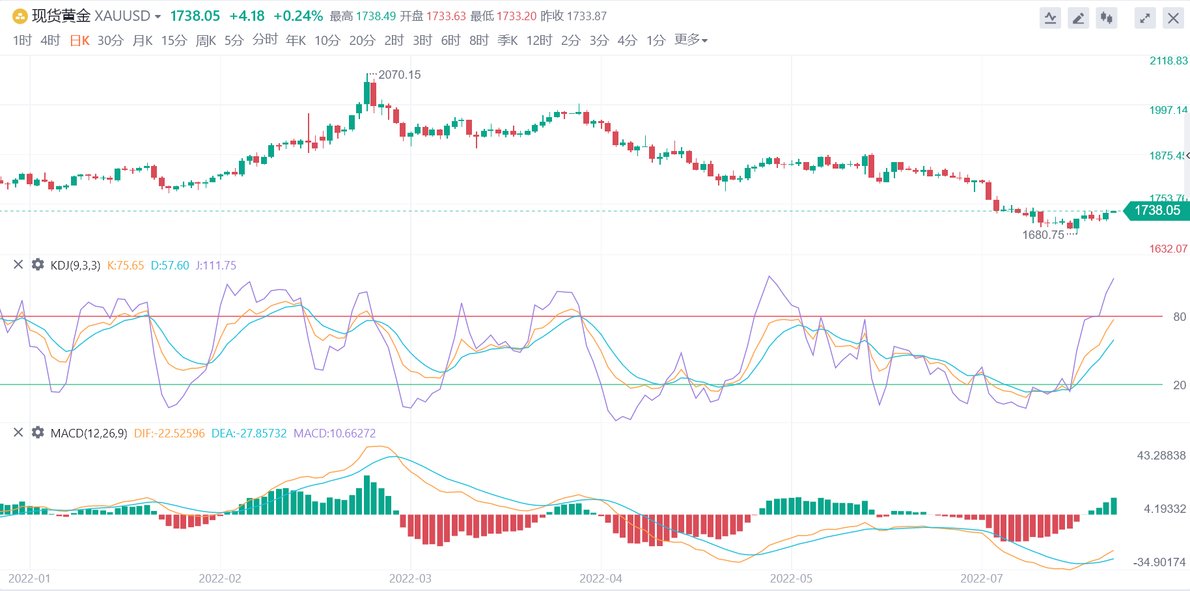The height and width of the screenshot is (591, 1190).
Task: Switch to 15分 timeframe
Action: (174, 40)
